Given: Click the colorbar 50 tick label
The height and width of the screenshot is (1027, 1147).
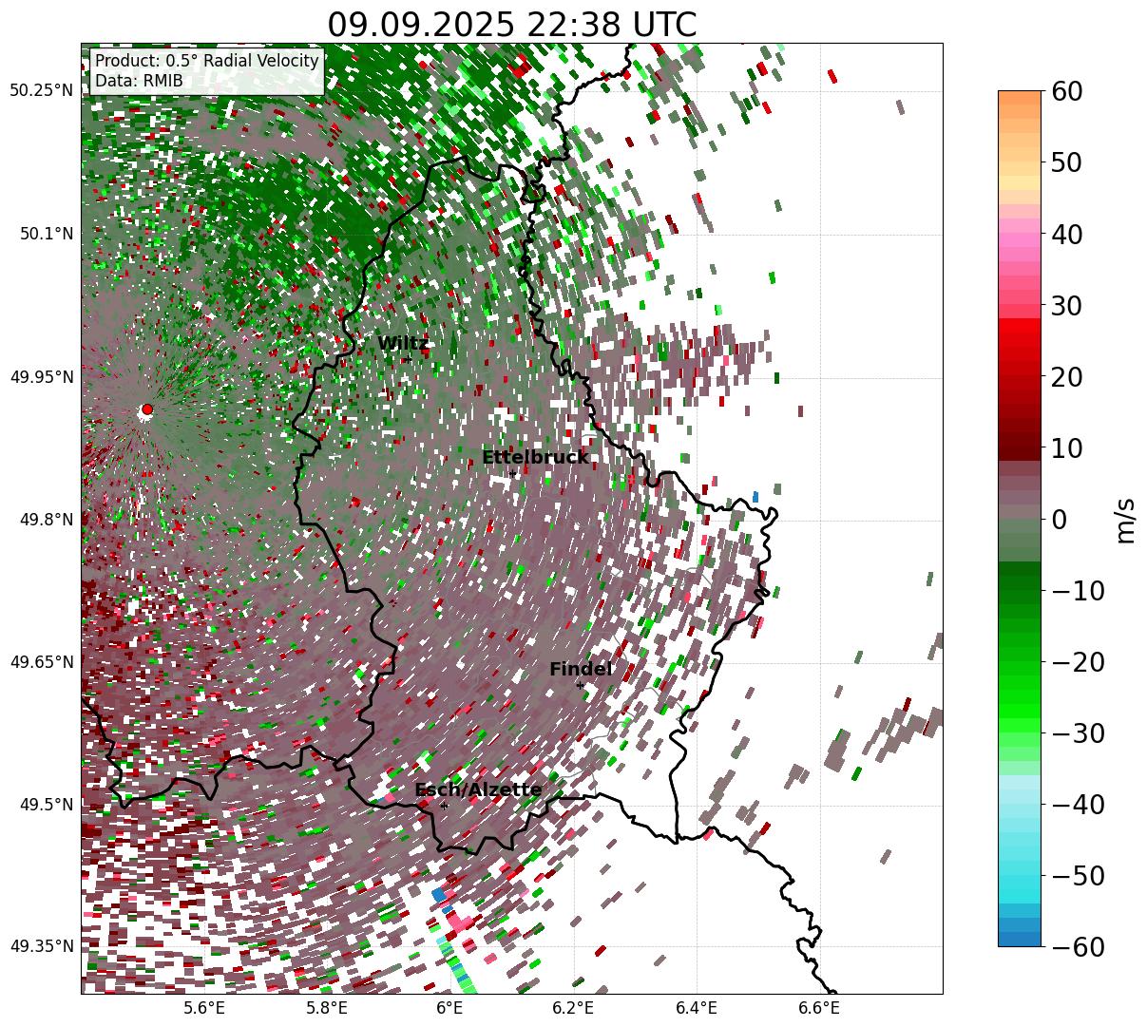Looking at the screenshot, I should (x=1065, y=162).
